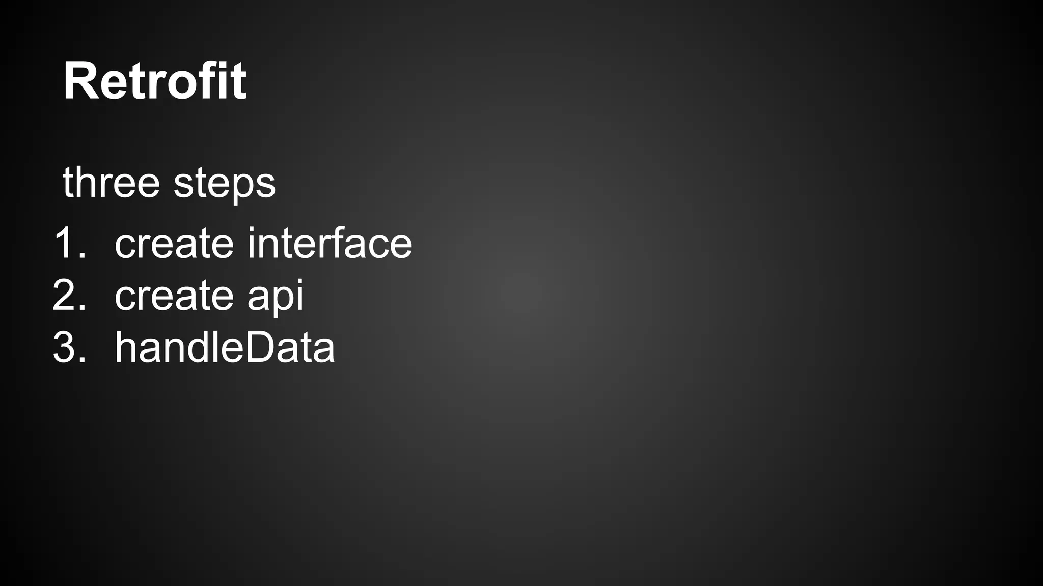Click the "i" starting the word interface
The width and height of the screenshot is (1043, 586).
(x=252, y=243)
